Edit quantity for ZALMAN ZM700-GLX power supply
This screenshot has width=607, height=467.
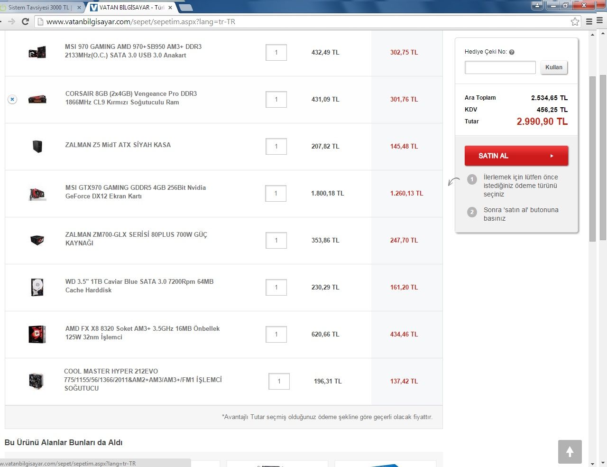click(276, 240)
